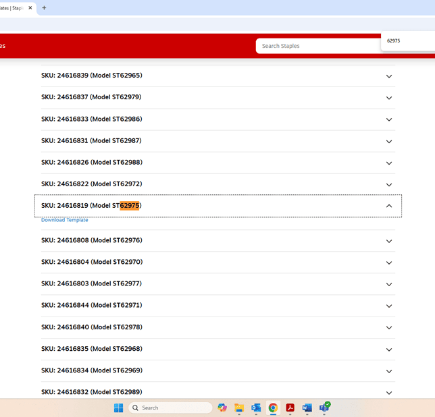The image size is (435, 417).
Task: Click text SKU: 24616837 (Model ST62979)
Action: tap(91, 97)
